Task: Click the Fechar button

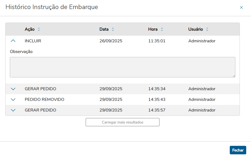Action: click(x=238, y=150)
